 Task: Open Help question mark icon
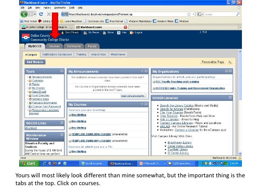118,33
